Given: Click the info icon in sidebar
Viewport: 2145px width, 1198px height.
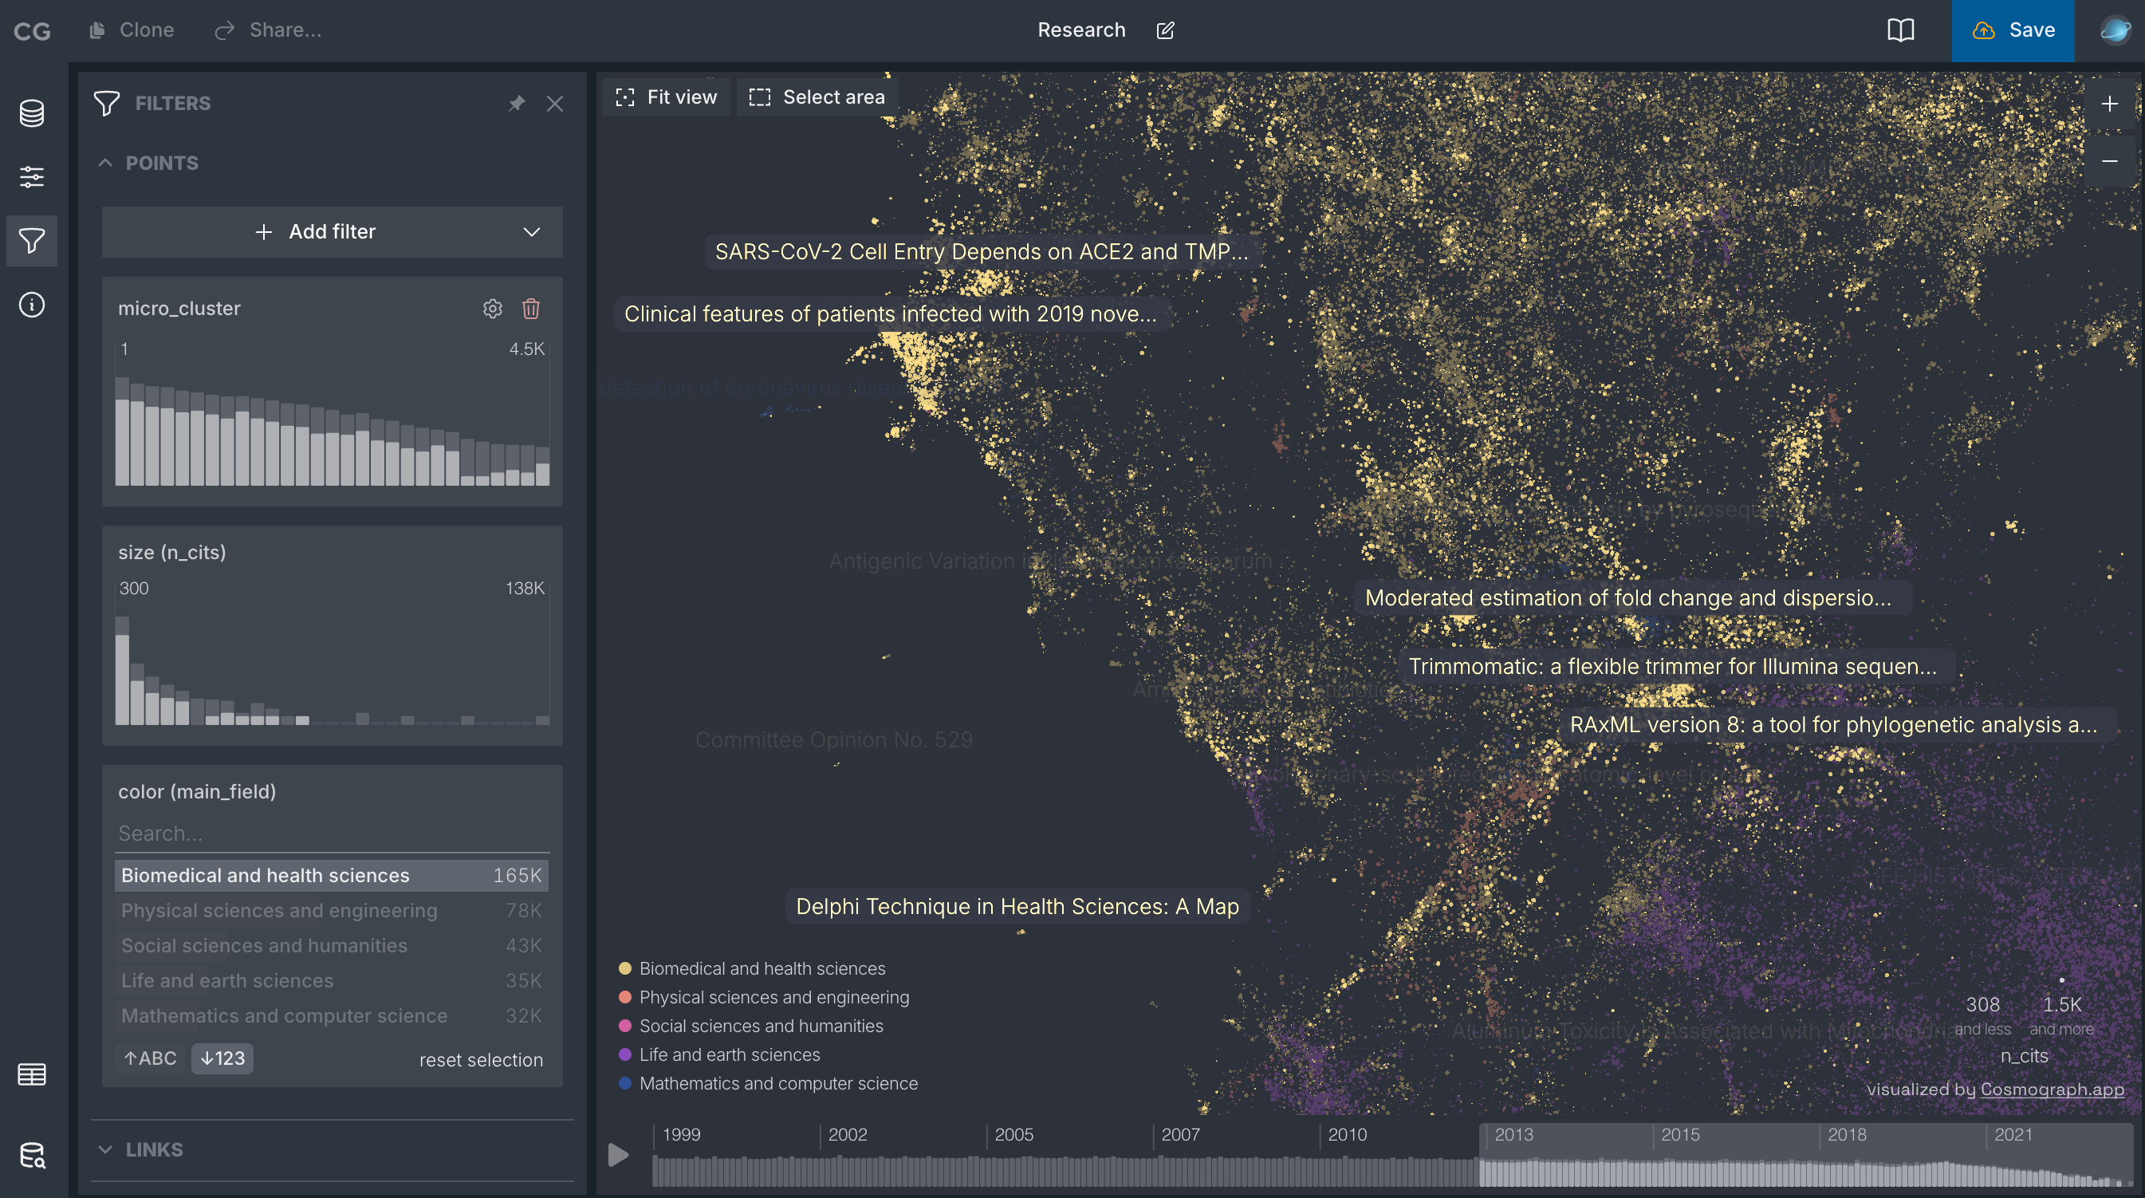Looking at the screenshot, I should 32,305.
